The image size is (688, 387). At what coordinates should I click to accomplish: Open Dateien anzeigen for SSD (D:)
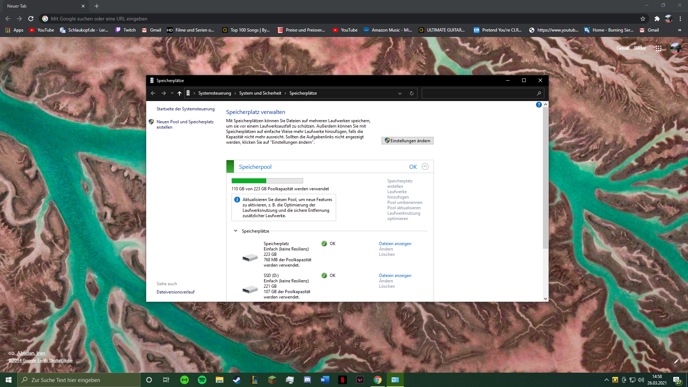coord(395,276)
